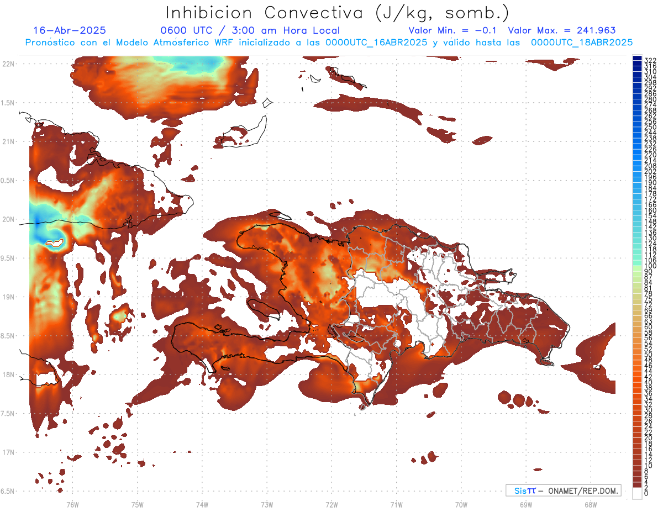This screenshot has width=663, height=512.
Task: Click the "9.5N" latitude label
Action: [x=8, y=258]
